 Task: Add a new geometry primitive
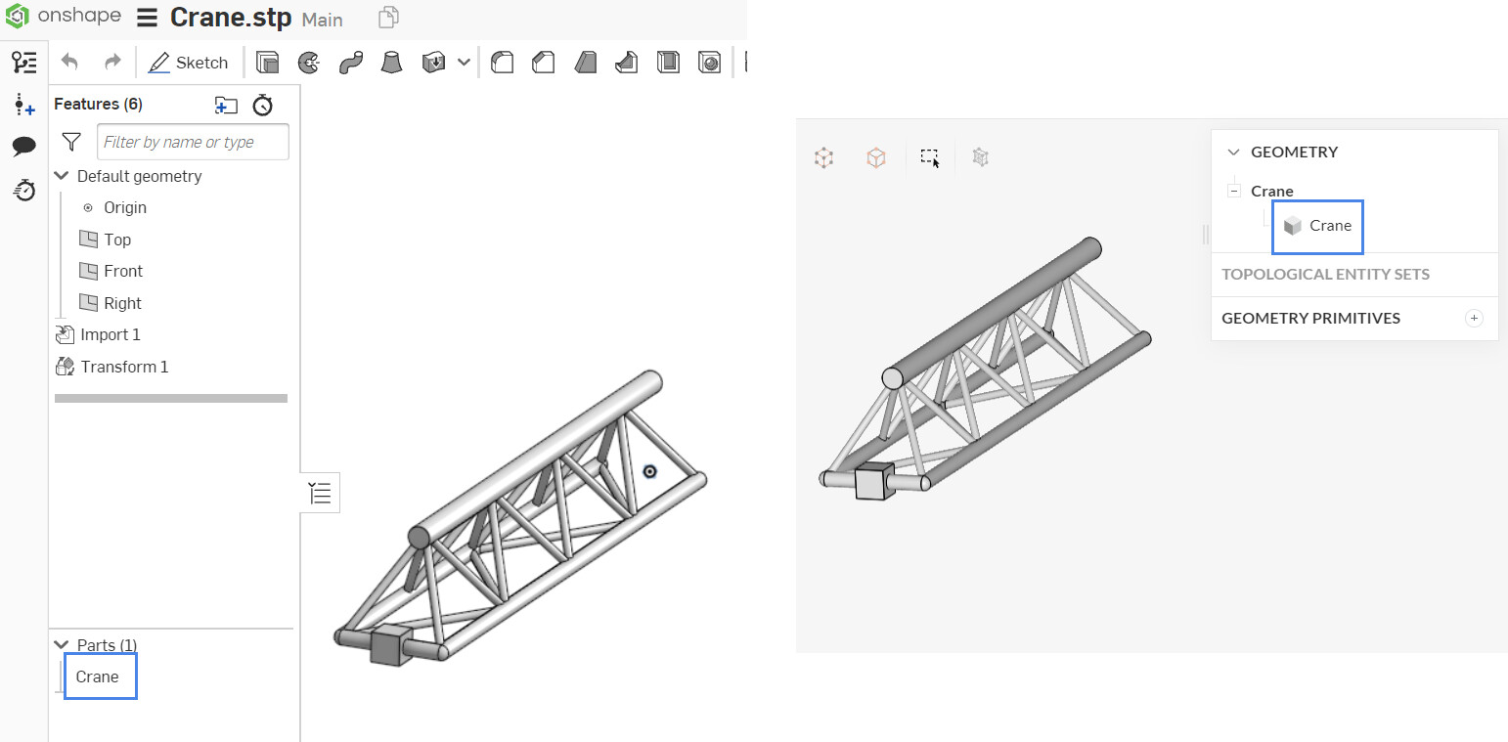click(1474, 318)
